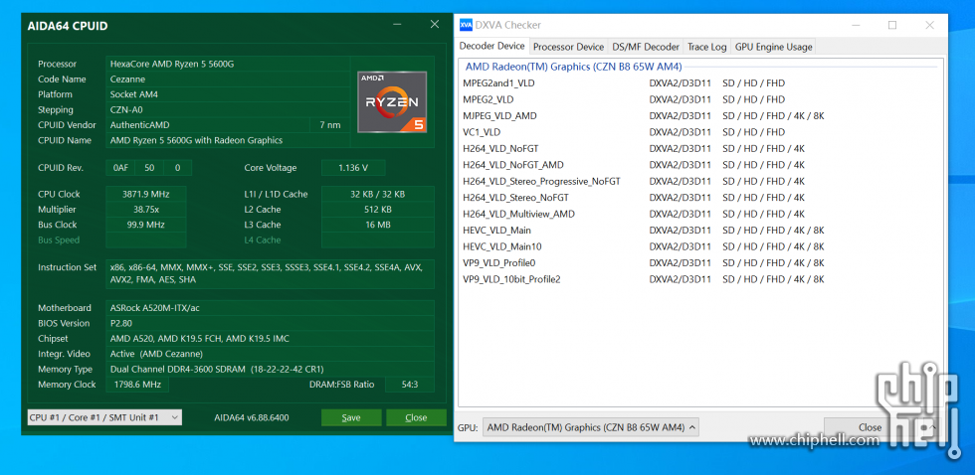The image size is (975, 475).
Task: Click the Motherboard value ASRock A520M-ITX/ac
Action: pos(270,308)
